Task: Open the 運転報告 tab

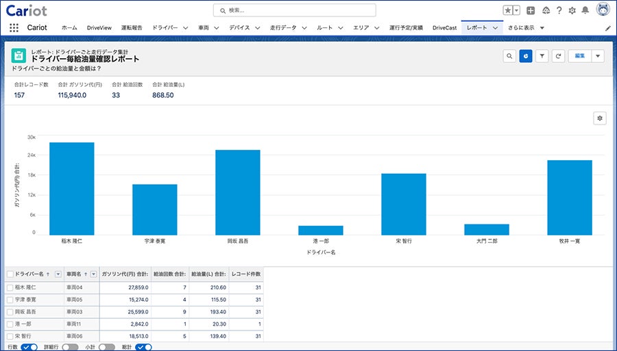Action: pyautogui.click(x=132, y=28)
